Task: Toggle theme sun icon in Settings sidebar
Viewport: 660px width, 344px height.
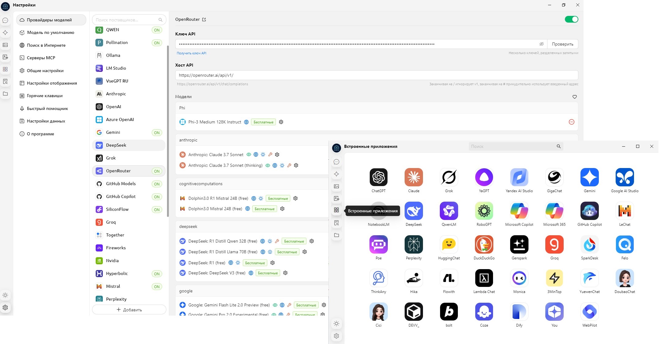Action: pos(5,295)
